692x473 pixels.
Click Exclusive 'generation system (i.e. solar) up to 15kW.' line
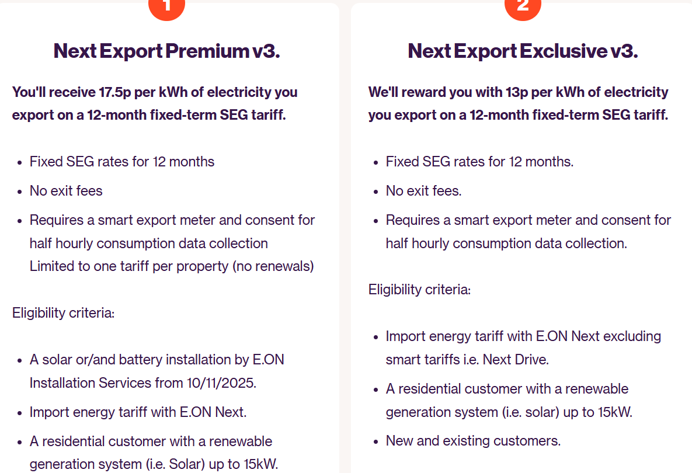[509, 412]
